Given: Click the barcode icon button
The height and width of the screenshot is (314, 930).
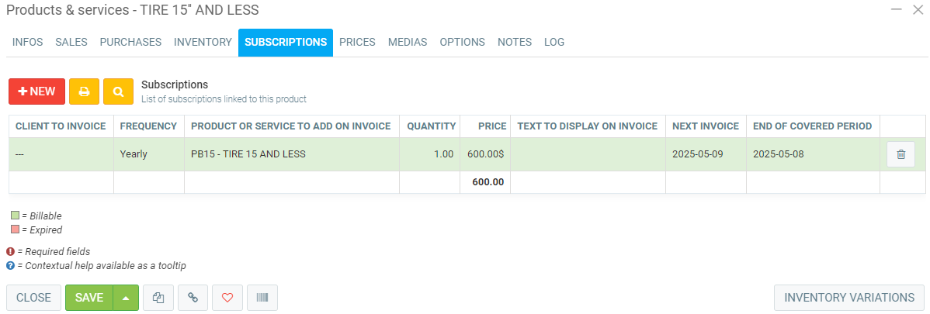Looking at the screenshot, I should [x=262, y=298].
